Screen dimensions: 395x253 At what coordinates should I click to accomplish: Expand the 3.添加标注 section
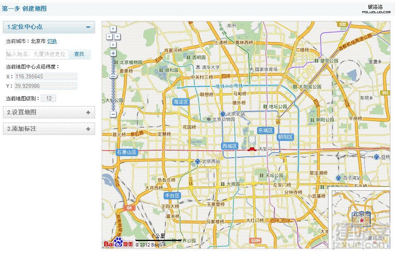tap(88, 129)
